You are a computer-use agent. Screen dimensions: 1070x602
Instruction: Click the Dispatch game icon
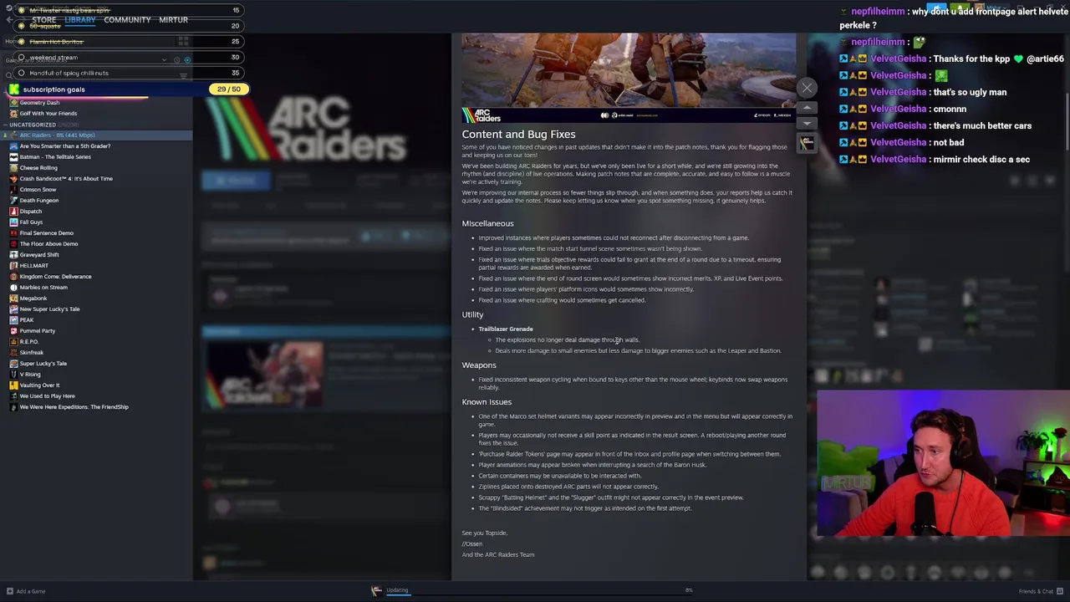tap(13, 211)
